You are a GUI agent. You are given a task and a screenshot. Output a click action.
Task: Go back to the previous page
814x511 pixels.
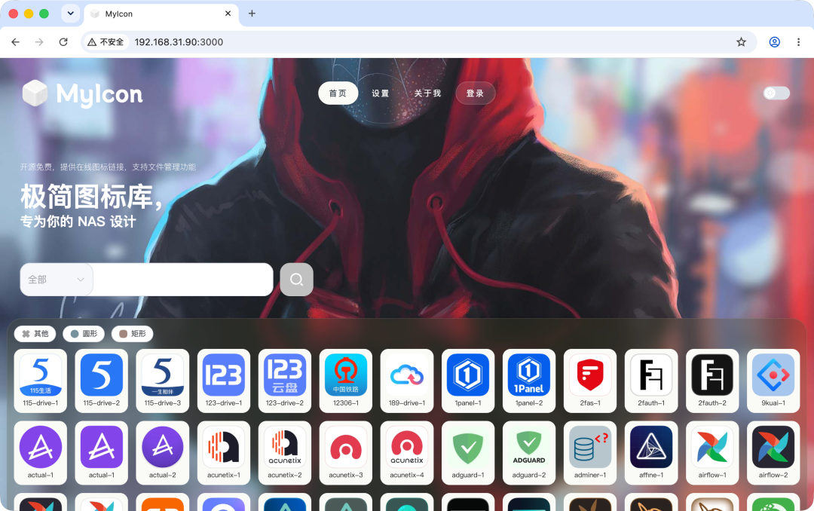(16, 42)
